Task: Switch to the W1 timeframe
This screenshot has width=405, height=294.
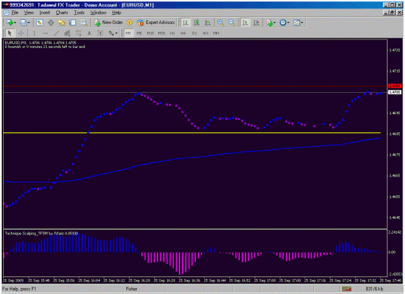Action: tap(205, 33)
